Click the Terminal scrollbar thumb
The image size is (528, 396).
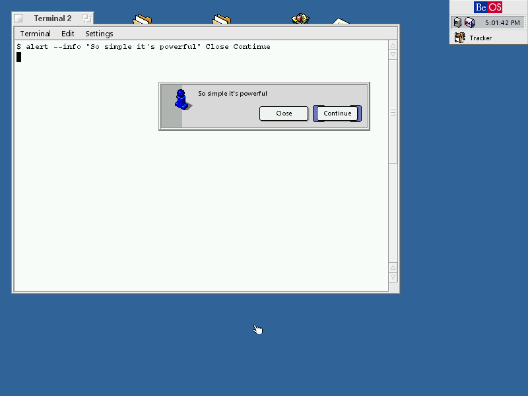(x=393, y=112)
